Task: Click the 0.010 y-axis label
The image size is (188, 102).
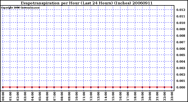Action: tap(181, 23)
